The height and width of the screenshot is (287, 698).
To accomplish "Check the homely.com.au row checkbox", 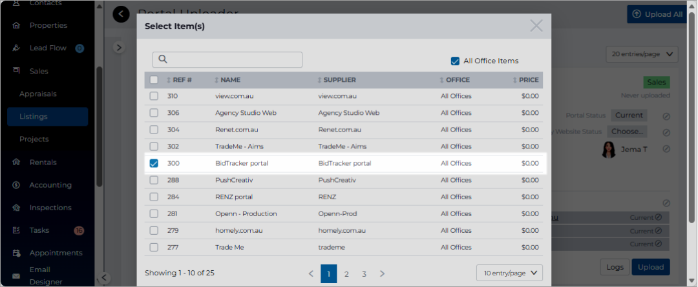I will (154, 231).
